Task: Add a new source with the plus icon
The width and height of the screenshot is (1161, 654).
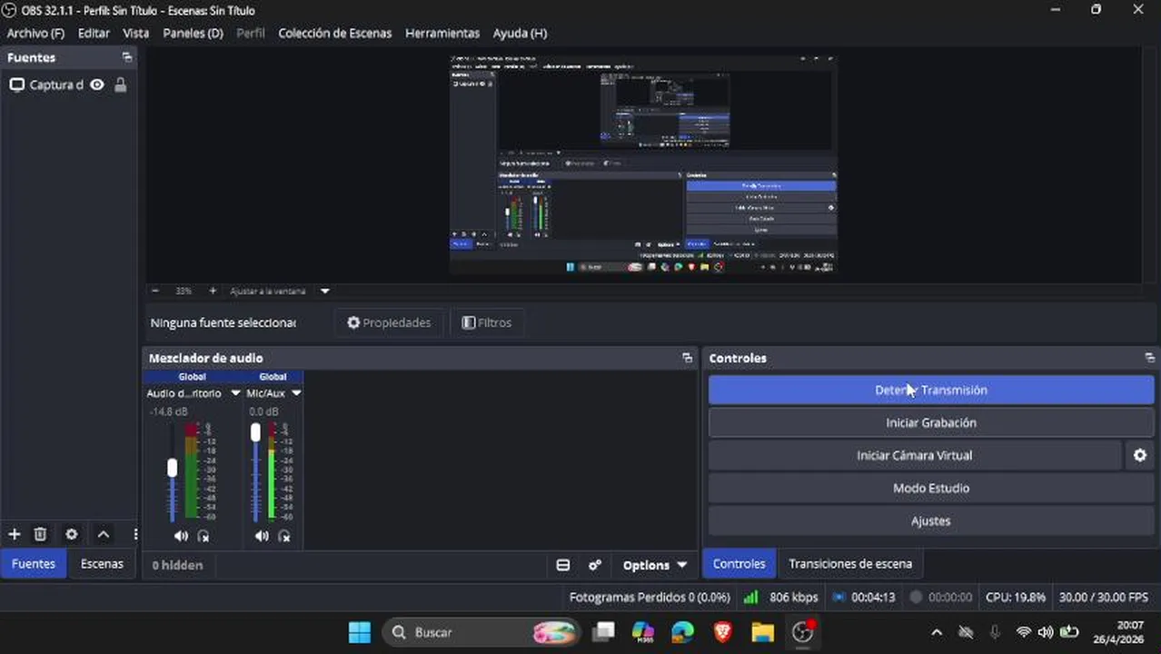Action: [14, 534]
